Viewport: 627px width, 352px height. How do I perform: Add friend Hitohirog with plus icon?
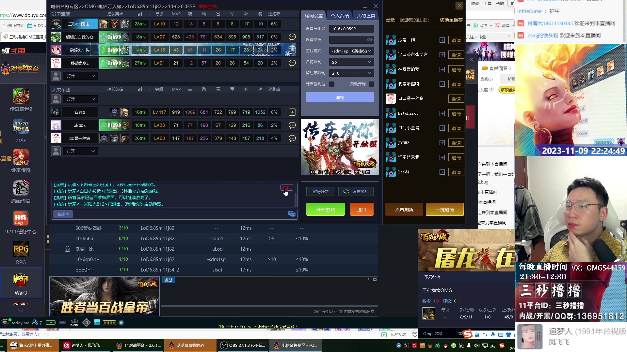(x=442, y=113)
